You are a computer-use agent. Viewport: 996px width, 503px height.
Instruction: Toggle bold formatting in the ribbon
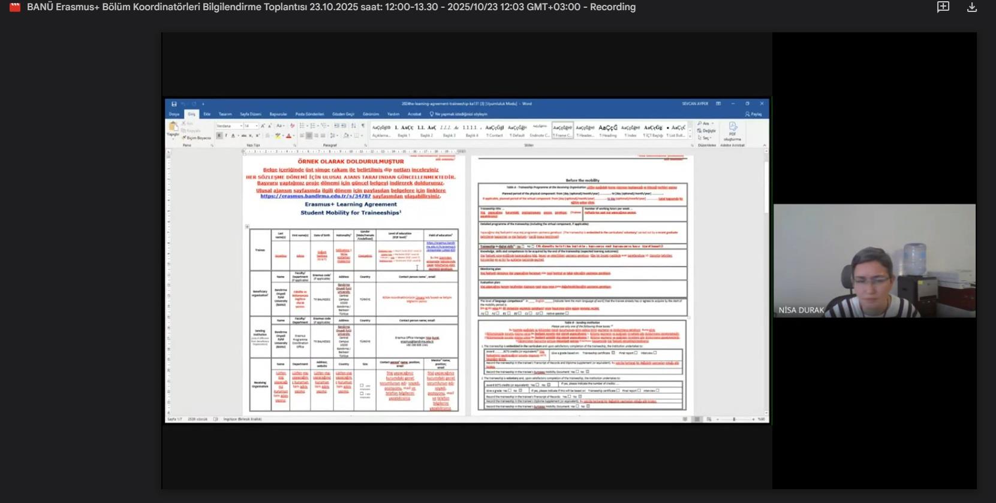(x=219, y=136)
